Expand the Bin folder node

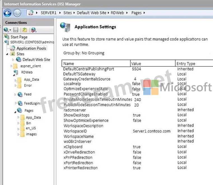click(x=18, y=123)
